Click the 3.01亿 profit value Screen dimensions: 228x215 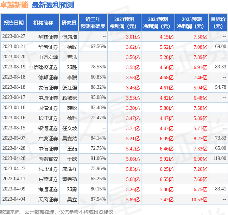point(133,37)
